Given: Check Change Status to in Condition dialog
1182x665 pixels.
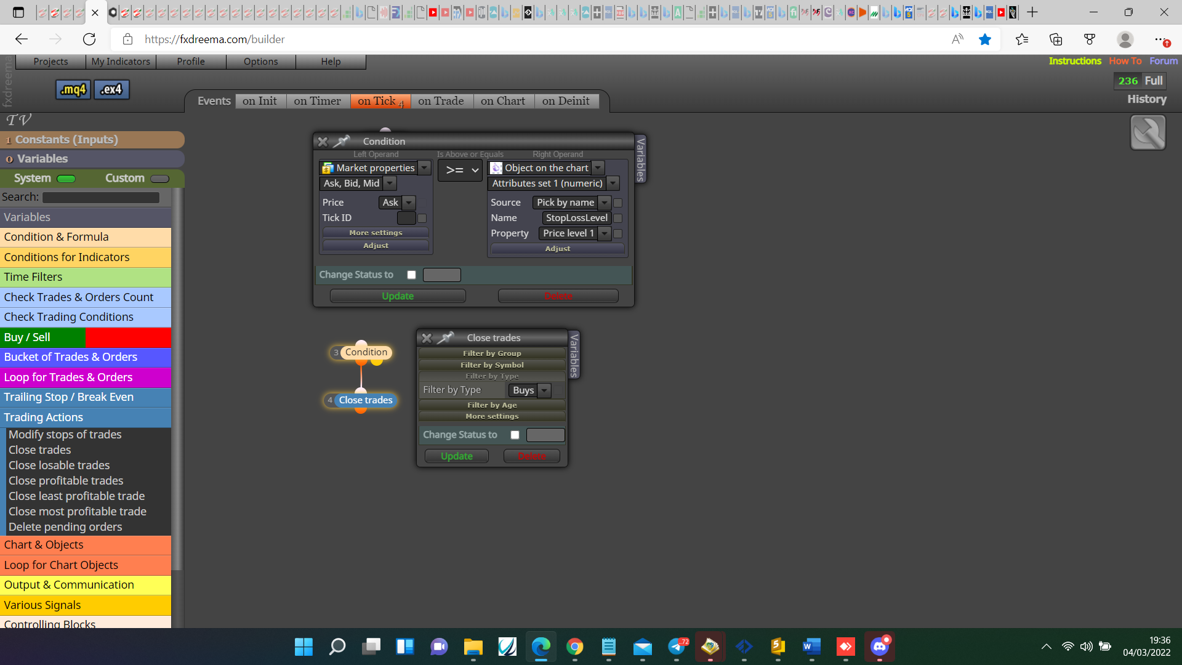Looking at the screenshot, I should click(411, 275).
